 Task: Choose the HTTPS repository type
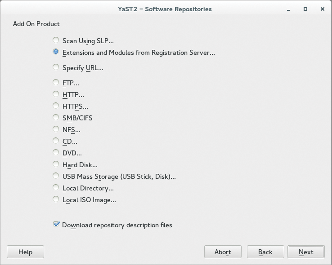[56, 106]
